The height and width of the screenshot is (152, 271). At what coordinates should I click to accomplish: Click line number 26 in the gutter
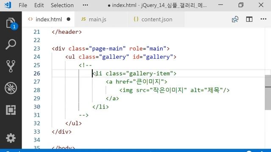click(37, 73)
